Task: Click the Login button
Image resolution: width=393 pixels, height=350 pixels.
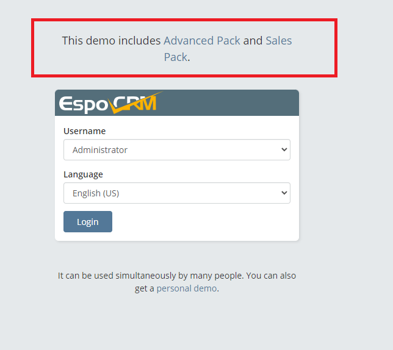Action: (x=88, y=221)
